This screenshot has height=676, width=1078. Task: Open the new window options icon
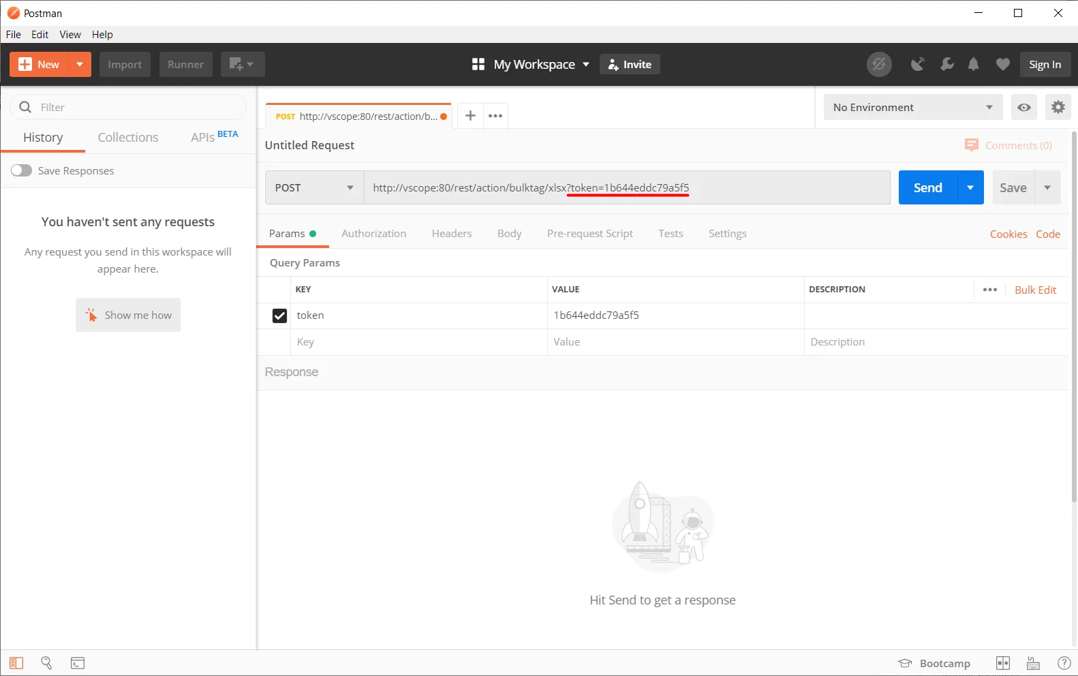pos(242,64)
